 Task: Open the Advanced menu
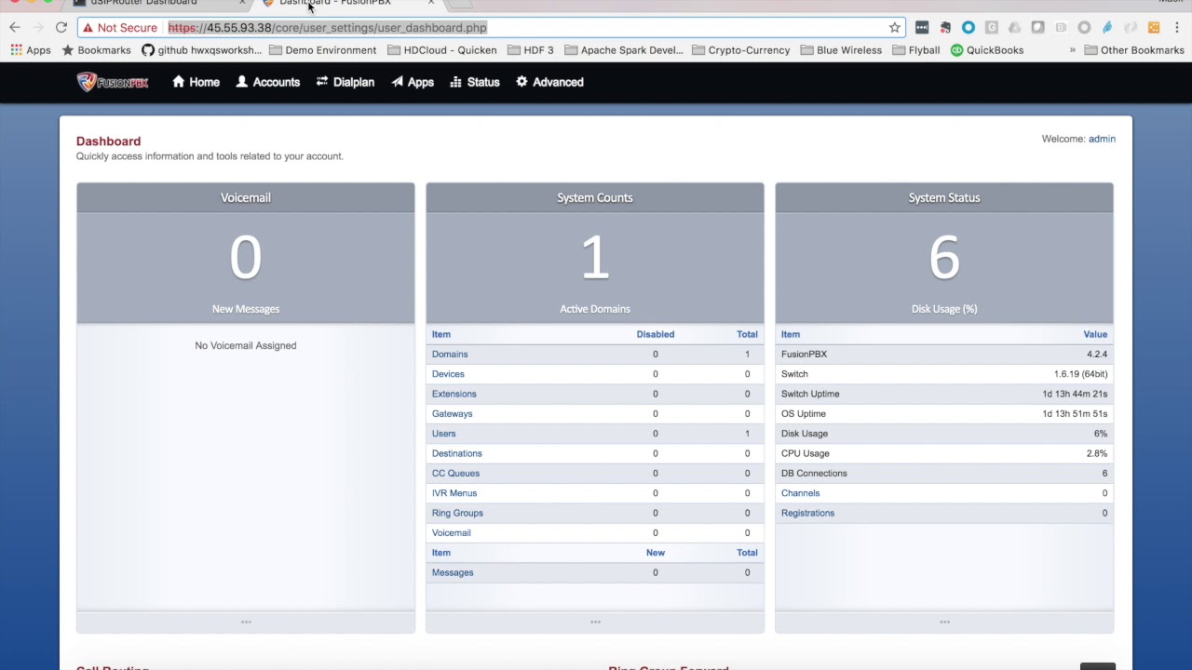[x=549, y=82]
